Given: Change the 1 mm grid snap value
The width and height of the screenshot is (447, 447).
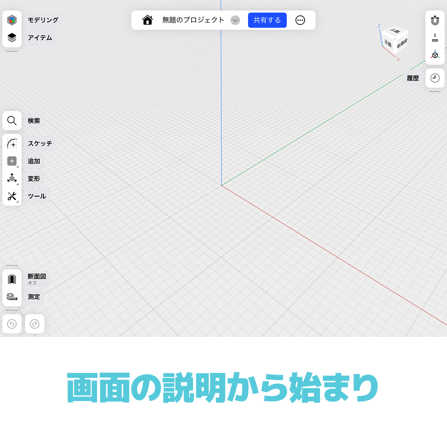Looking at the screenshot, I should (x=435, y=38).
